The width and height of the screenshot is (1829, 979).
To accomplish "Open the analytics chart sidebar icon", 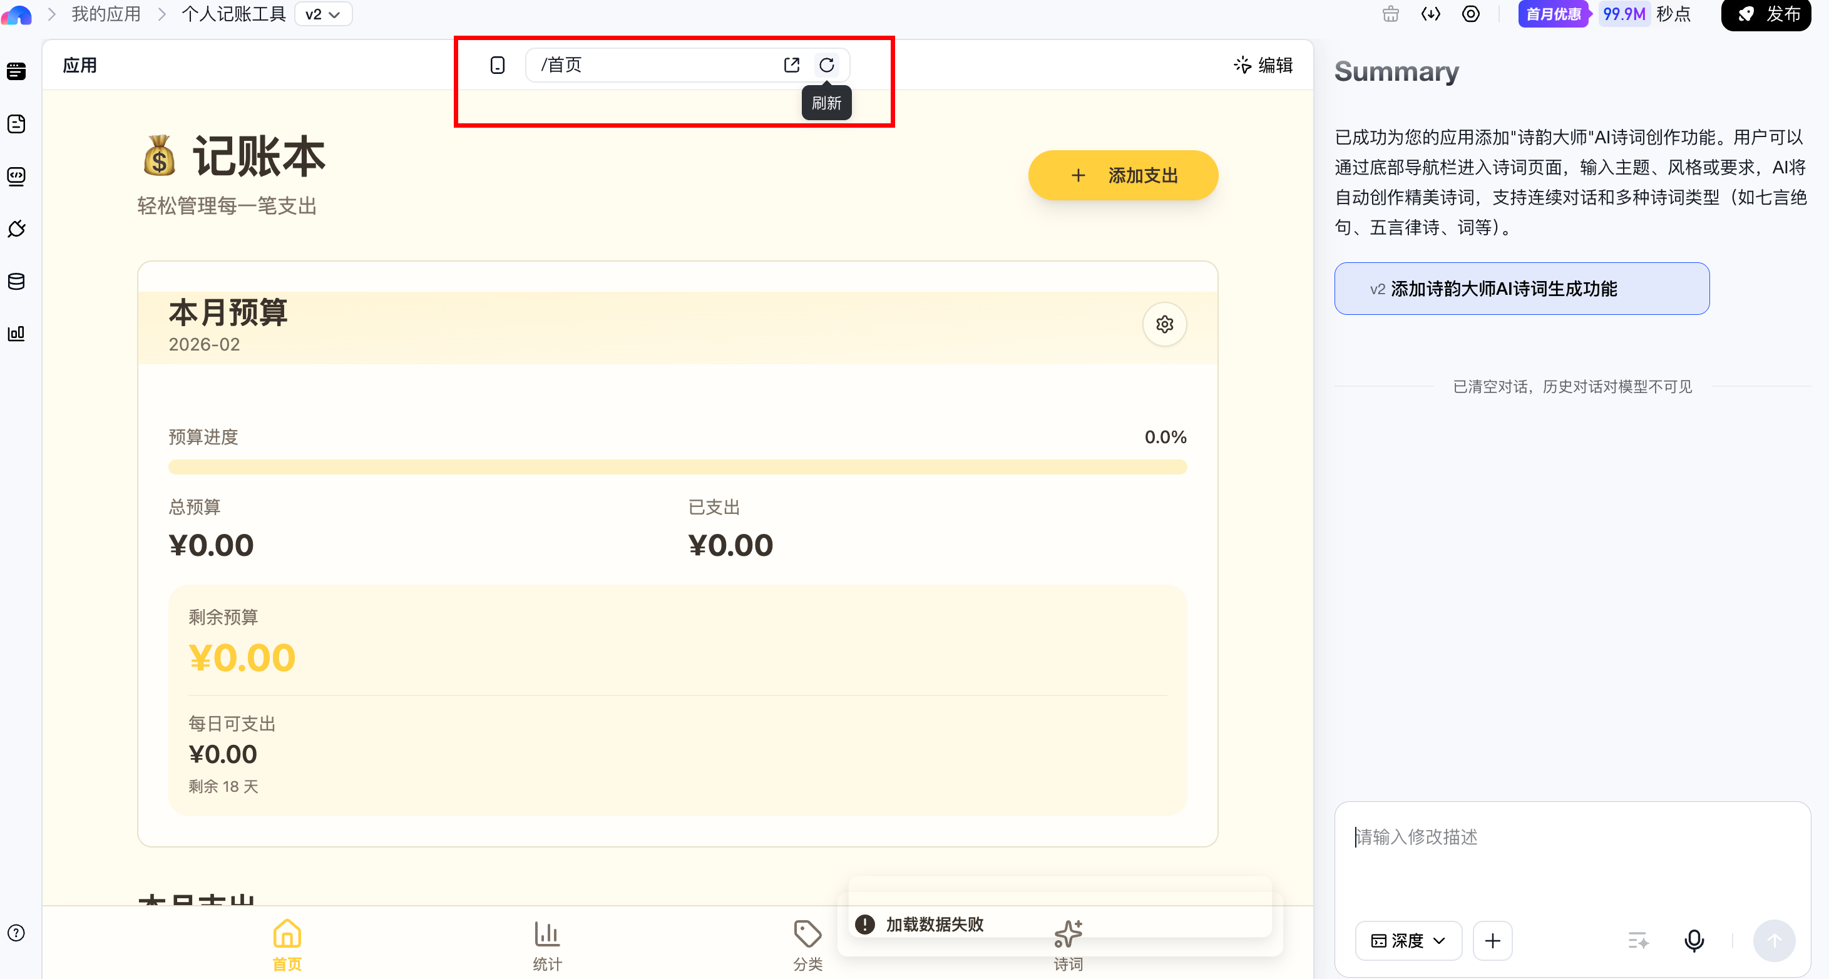I will (16, 333).
